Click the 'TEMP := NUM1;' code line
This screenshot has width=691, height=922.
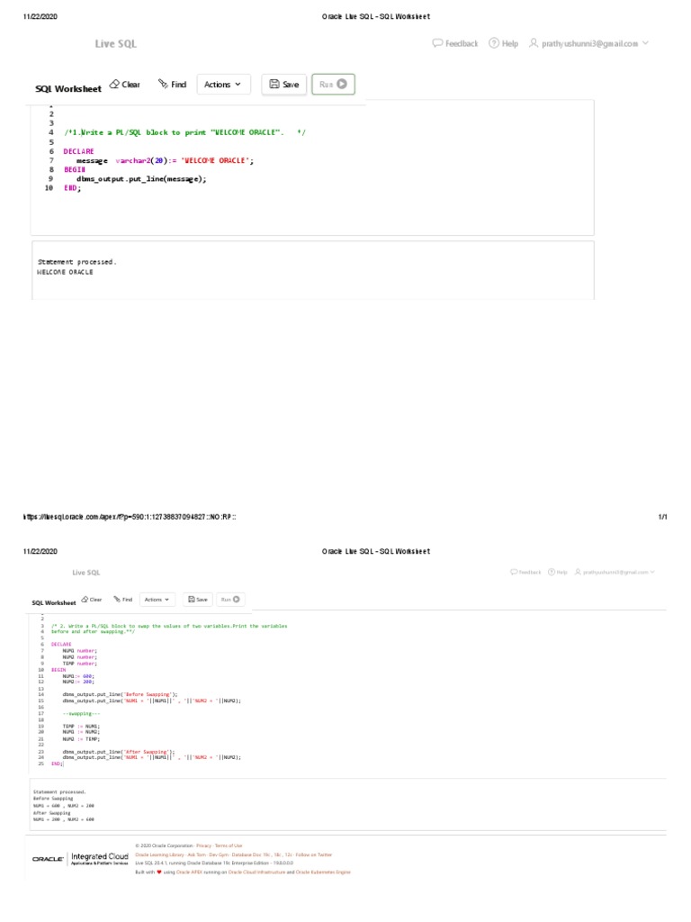[81, 727]
